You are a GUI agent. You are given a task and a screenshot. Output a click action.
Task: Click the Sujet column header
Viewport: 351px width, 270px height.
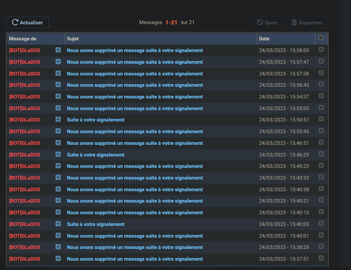[73, 39]
